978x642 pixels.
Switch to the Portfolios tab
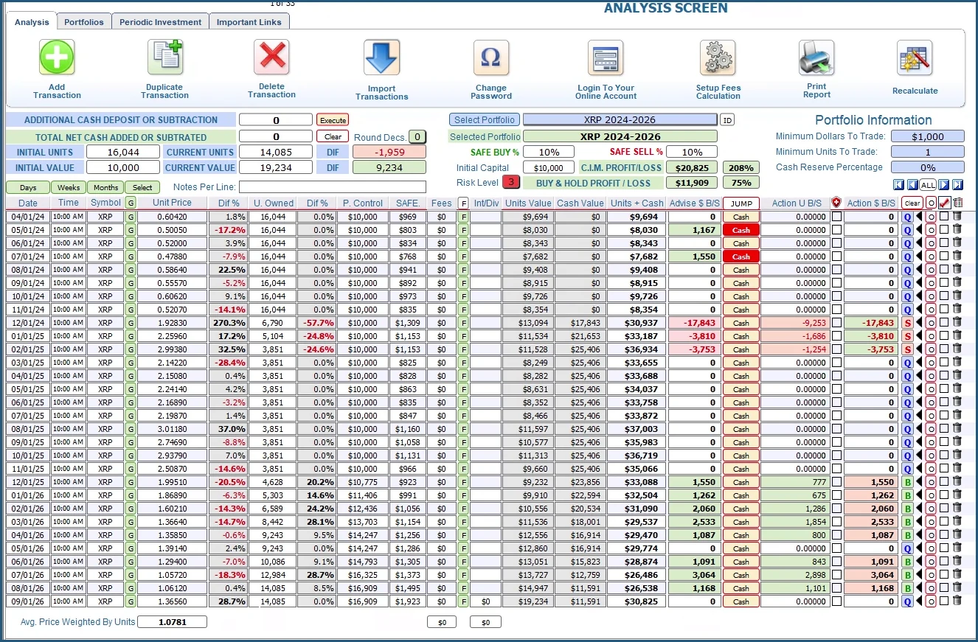pyautogui.click(x=84, y=21)
